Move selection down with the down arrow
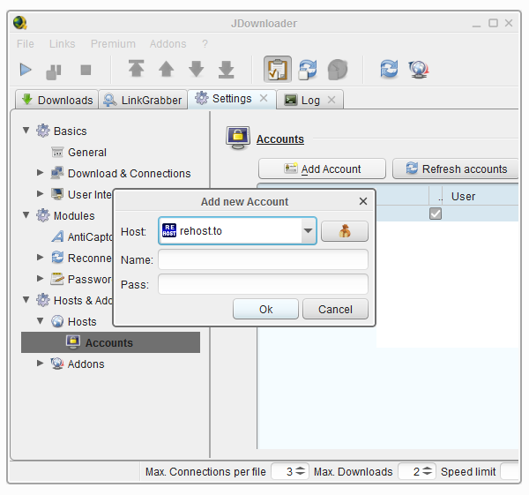529x495 pixels. (x=197, y=69)
